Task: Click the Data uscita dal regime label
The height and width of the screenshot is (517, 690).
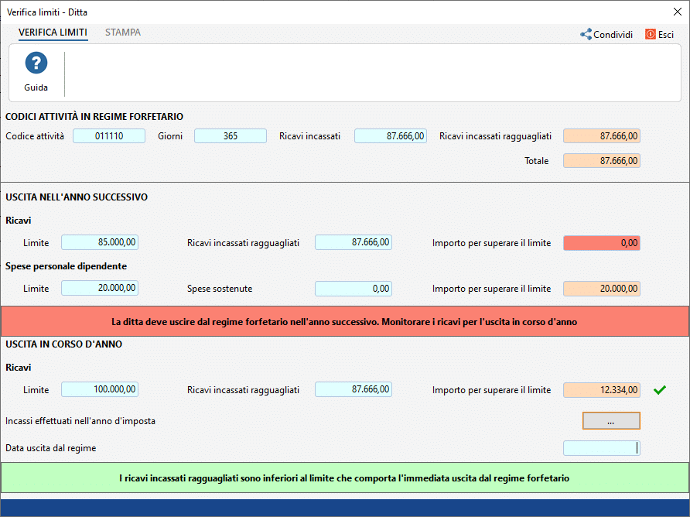Action: coord(50,448)
